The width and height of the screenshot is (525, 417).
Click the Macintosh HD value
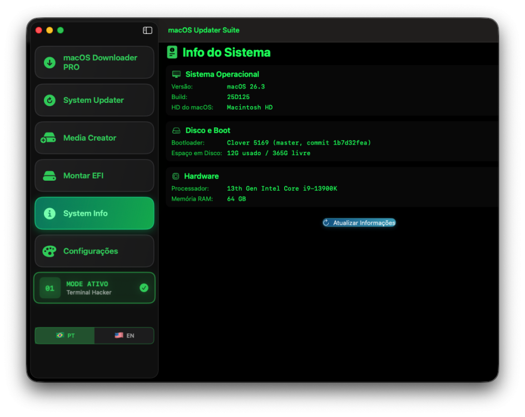coord(250,107)
